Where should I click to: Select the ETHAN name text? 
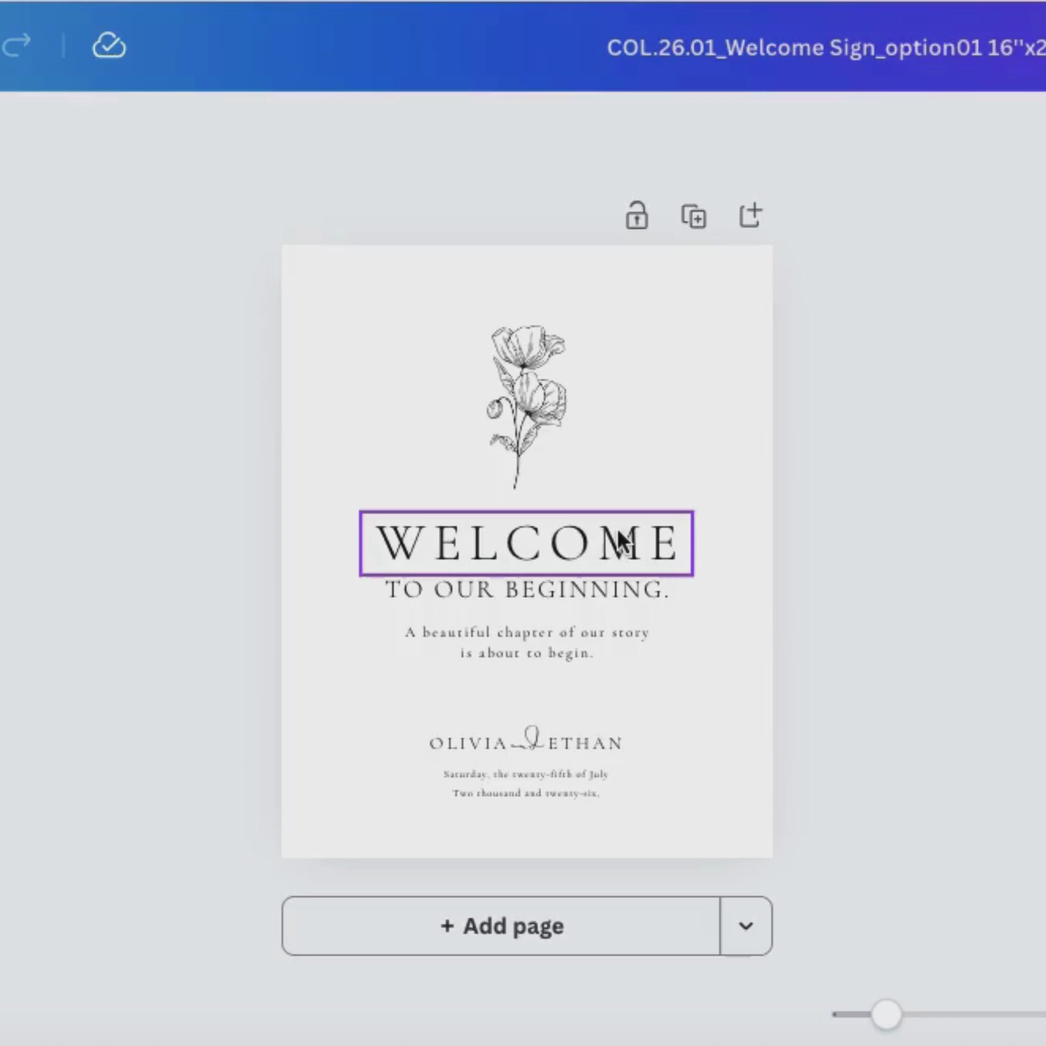click(585, 743)
